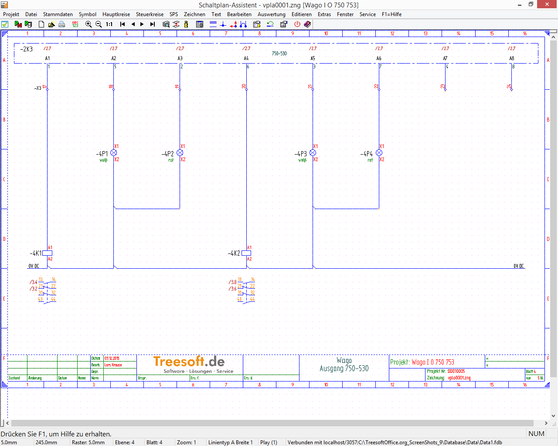This screenshot has height=446, width=558.
Task: Go to the next sheet arrow
Action: point(142,24)
